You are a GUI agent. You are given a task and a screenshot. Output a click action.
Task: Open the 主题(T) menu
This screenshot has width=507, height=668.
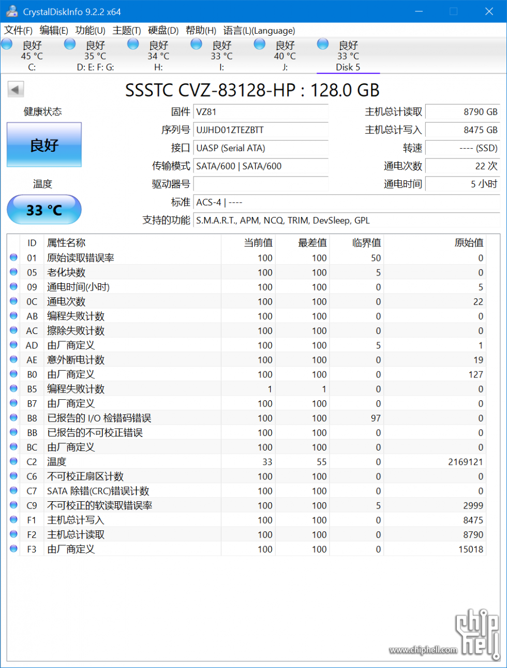pos(127,31)
